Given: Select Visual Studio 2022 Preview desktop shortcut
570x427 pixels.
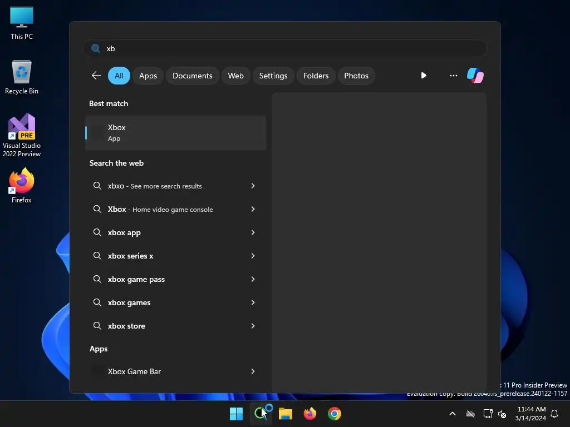Looking at the screenshot, I should click(22, 135).
